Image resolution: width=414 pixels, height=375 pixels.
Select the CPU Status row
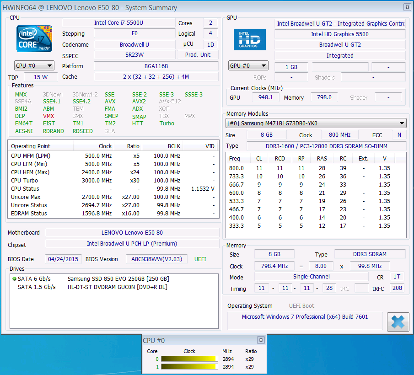[113, 189]
